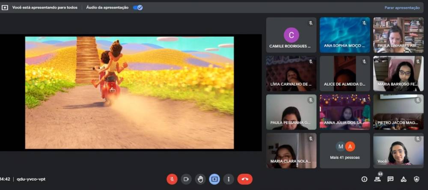Click the presenting screen icon at top left

click(5, 7)
